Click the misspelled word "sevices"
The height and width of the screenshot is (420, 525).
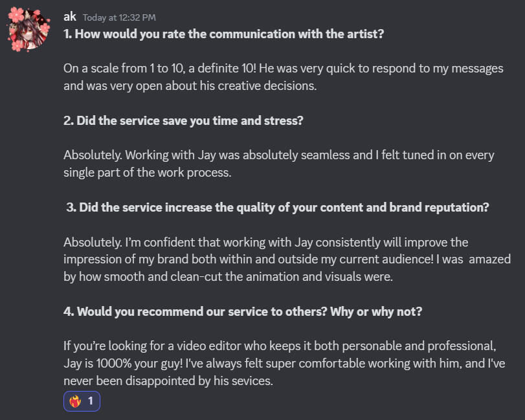254,381
